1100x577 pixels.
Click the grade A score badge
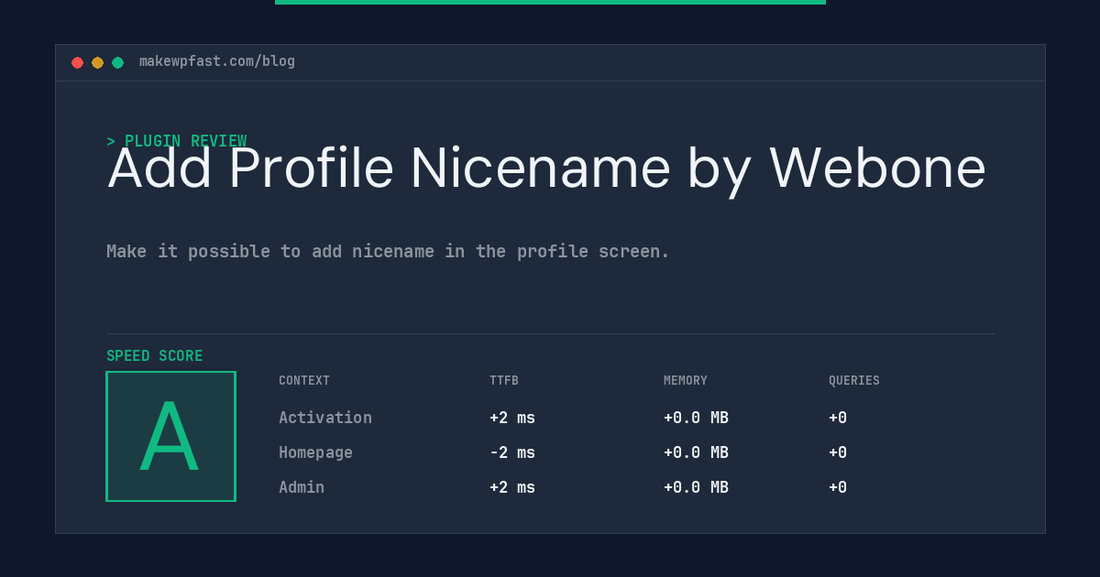click(x=170, y=436)
